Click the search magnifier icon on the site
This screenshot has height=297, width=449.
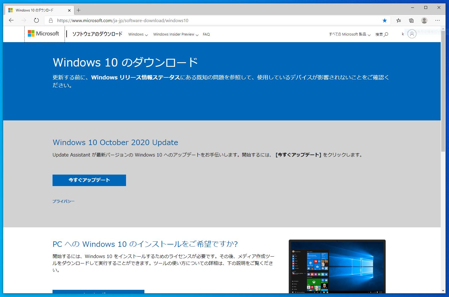tap(386, 34)
